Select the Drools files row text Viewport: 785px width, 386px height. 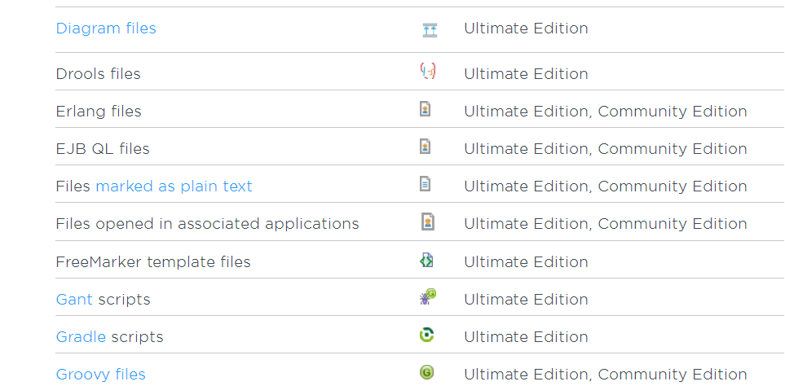point(98,74)
